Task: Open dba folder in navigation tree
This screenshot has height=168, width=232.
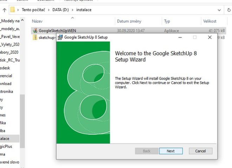Action: coord(2,131)
